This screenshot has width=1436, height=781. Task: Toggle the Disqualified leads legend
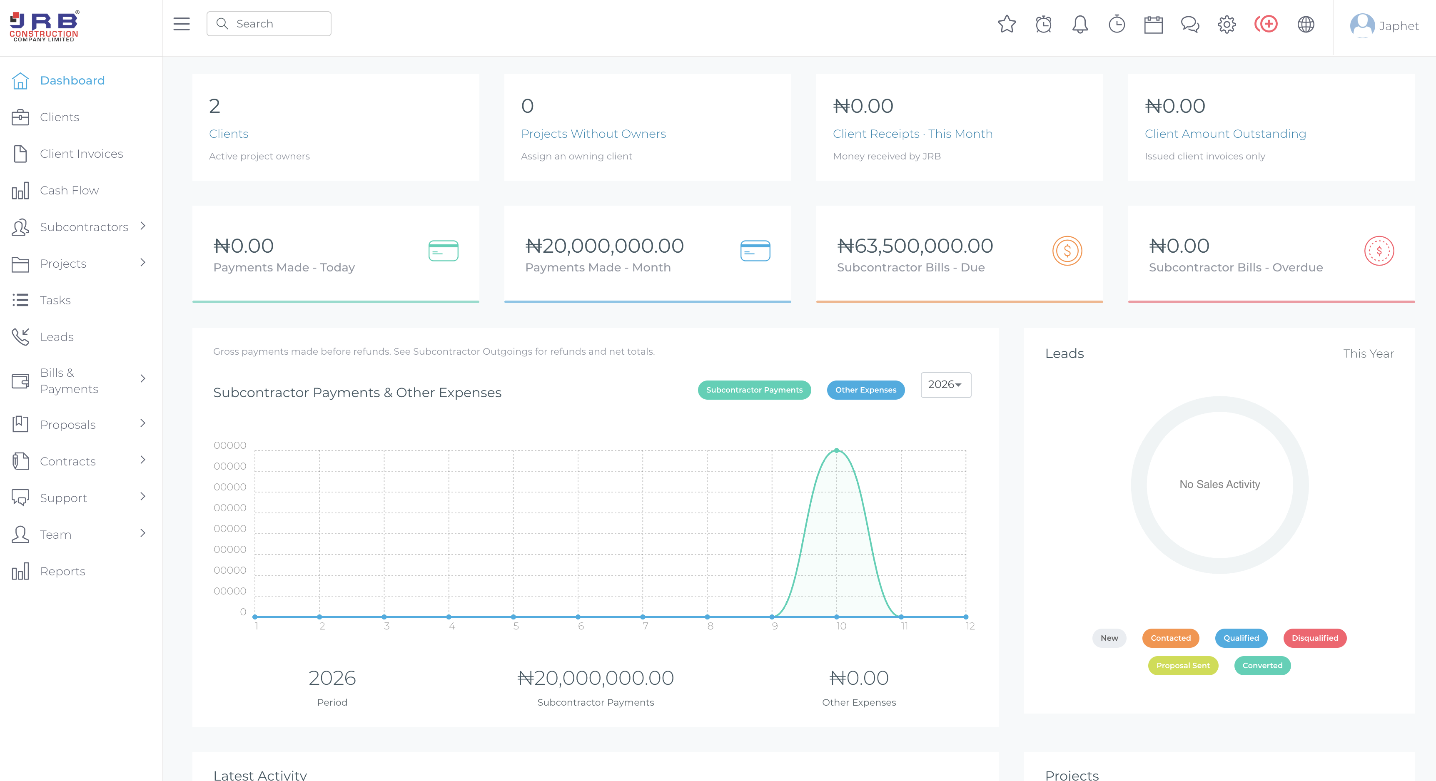(x=1315, y=638)
